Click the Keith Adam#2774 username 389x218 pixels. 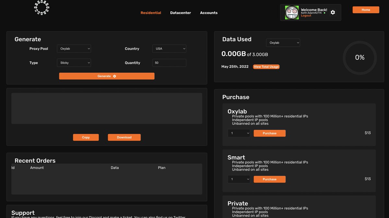click(x=311, y=13)
